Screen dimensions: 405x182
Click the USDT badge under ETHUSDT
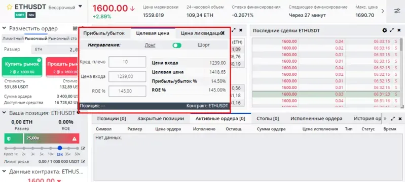pos(20,15)
